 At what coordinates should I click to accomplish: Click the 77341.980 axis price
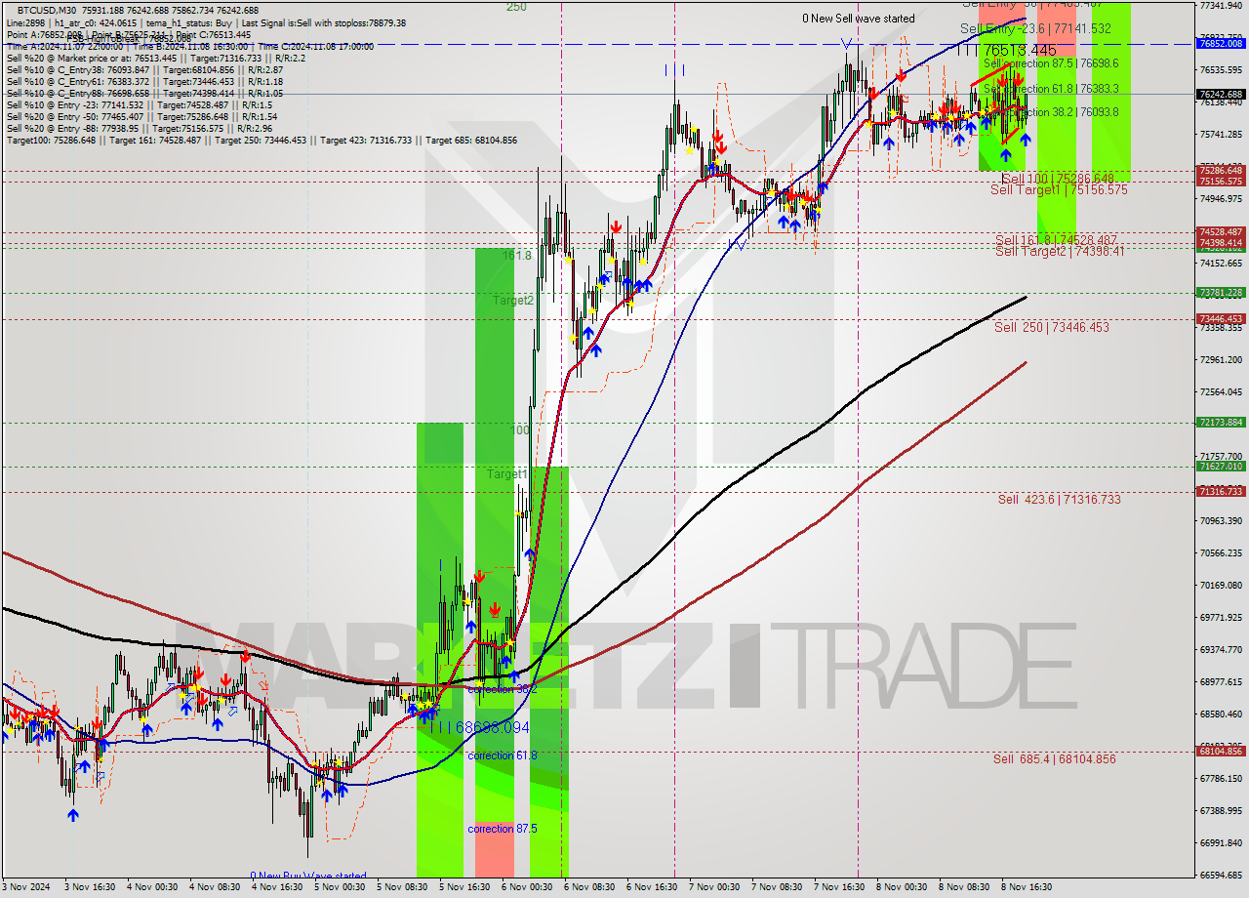[x=1221, y=6]
